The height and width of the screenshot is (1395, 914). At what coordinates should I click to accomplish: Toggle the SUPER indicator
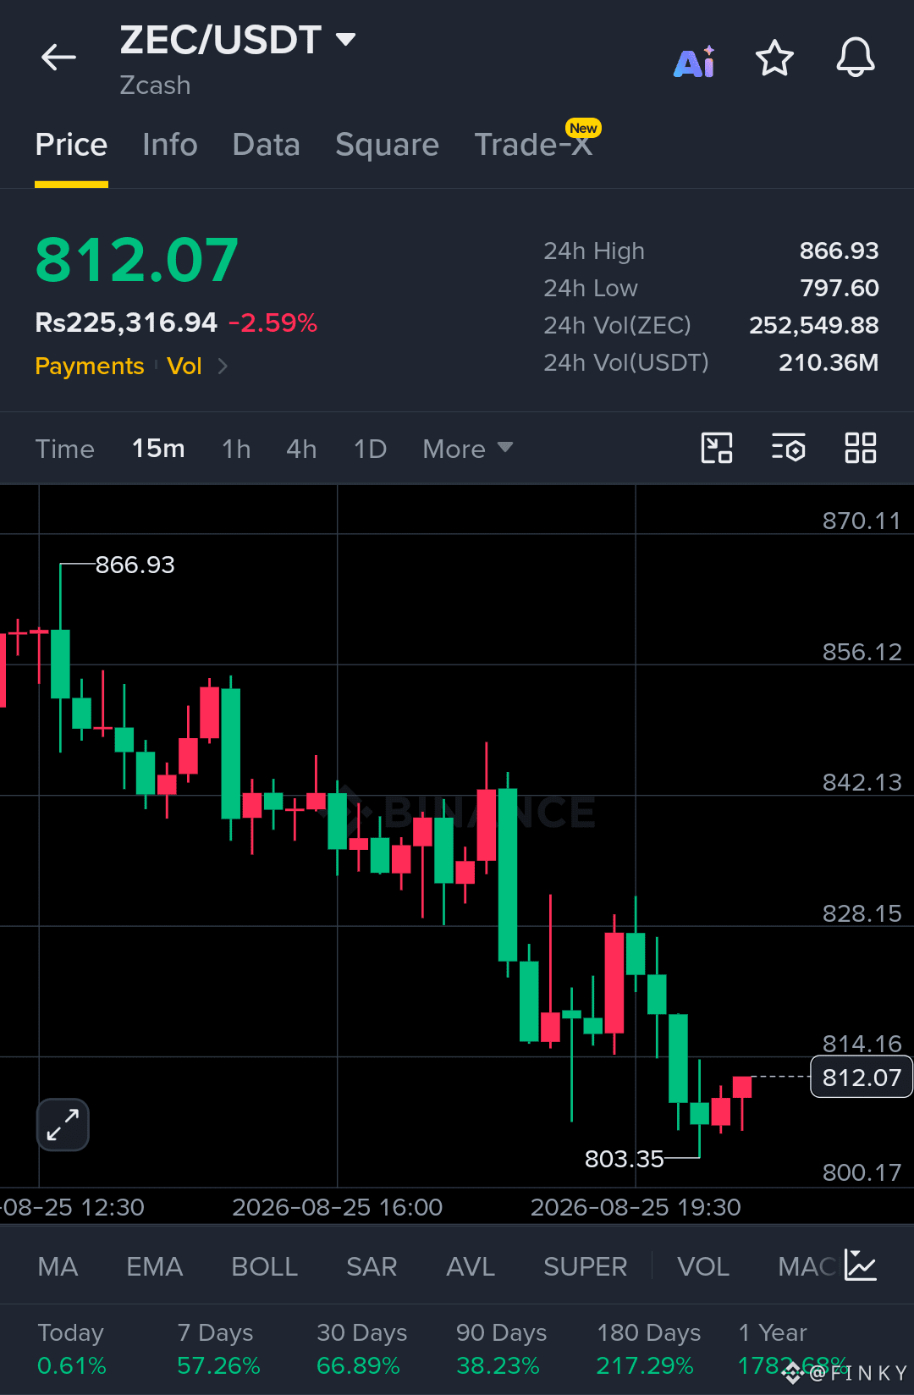click(x=585, y=1266)
